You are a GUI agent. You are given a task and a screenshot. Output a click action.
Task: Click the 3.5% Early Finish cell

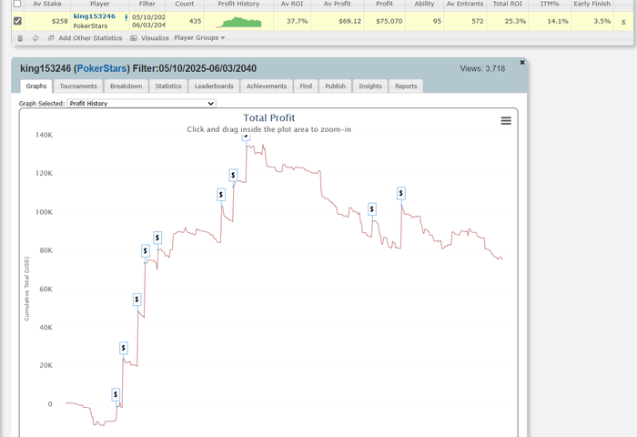click(x=591, y=21)
